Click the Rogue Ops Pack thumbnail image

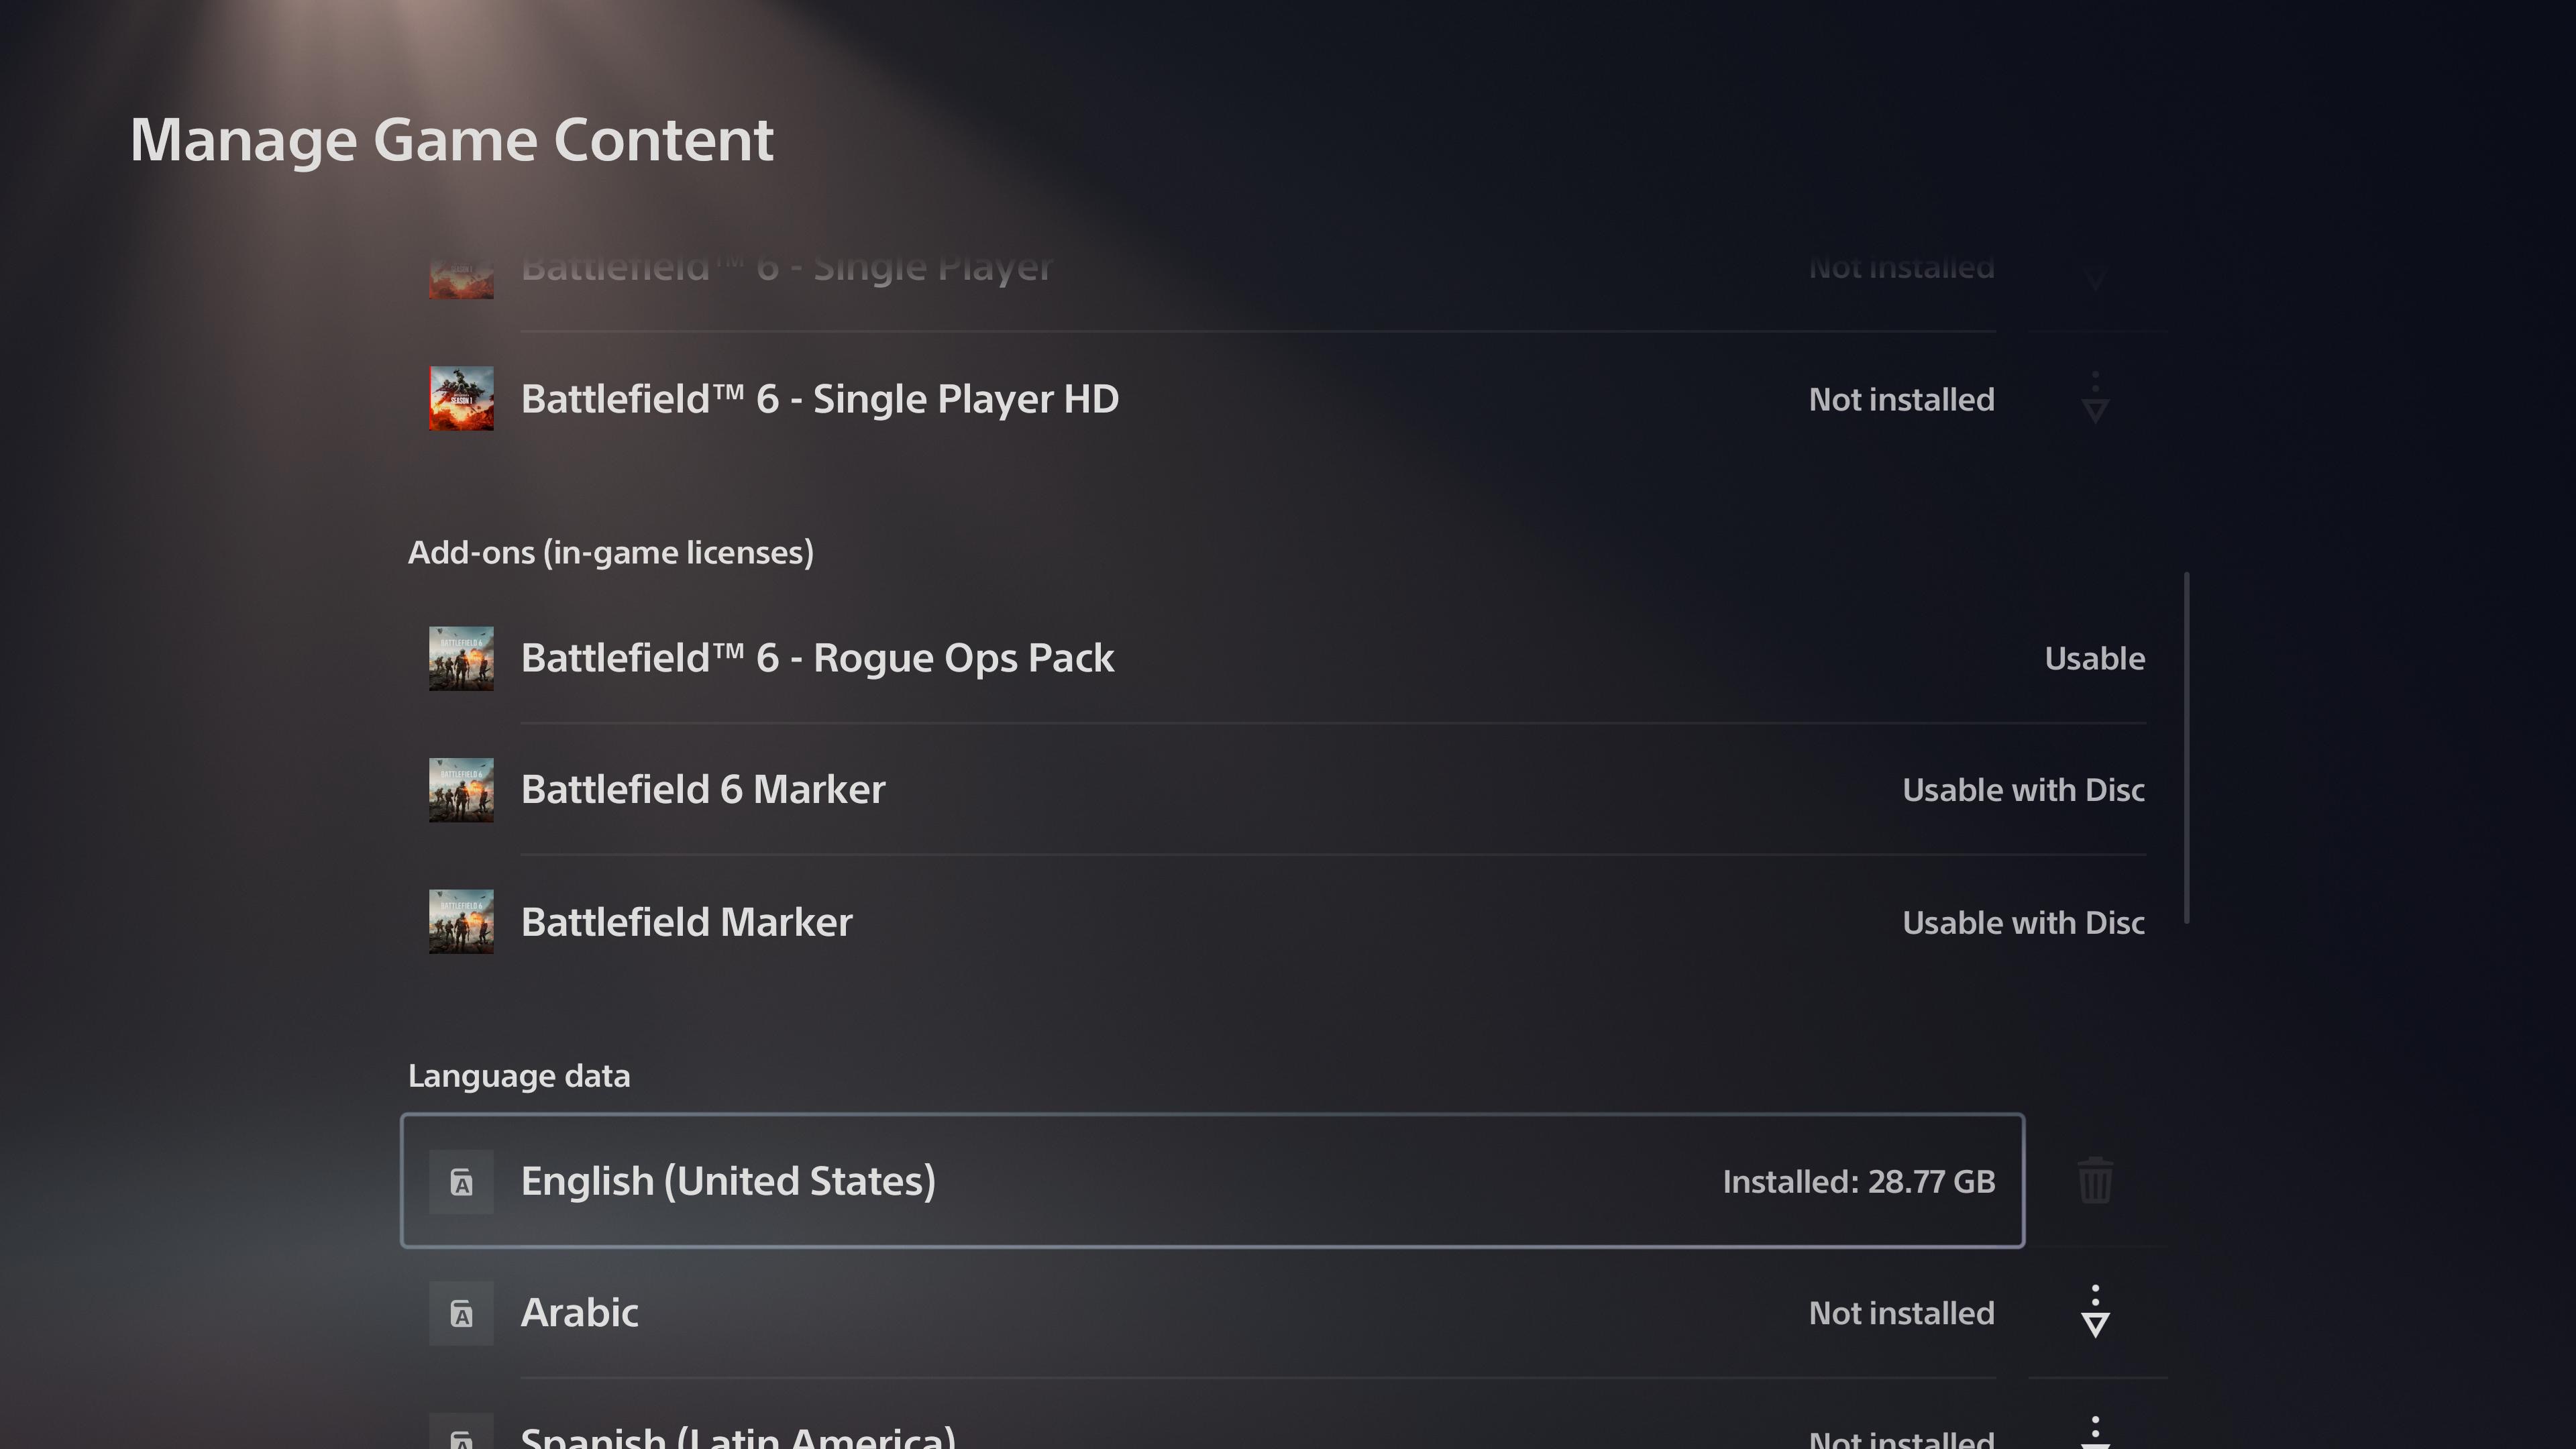pos(461,658)
